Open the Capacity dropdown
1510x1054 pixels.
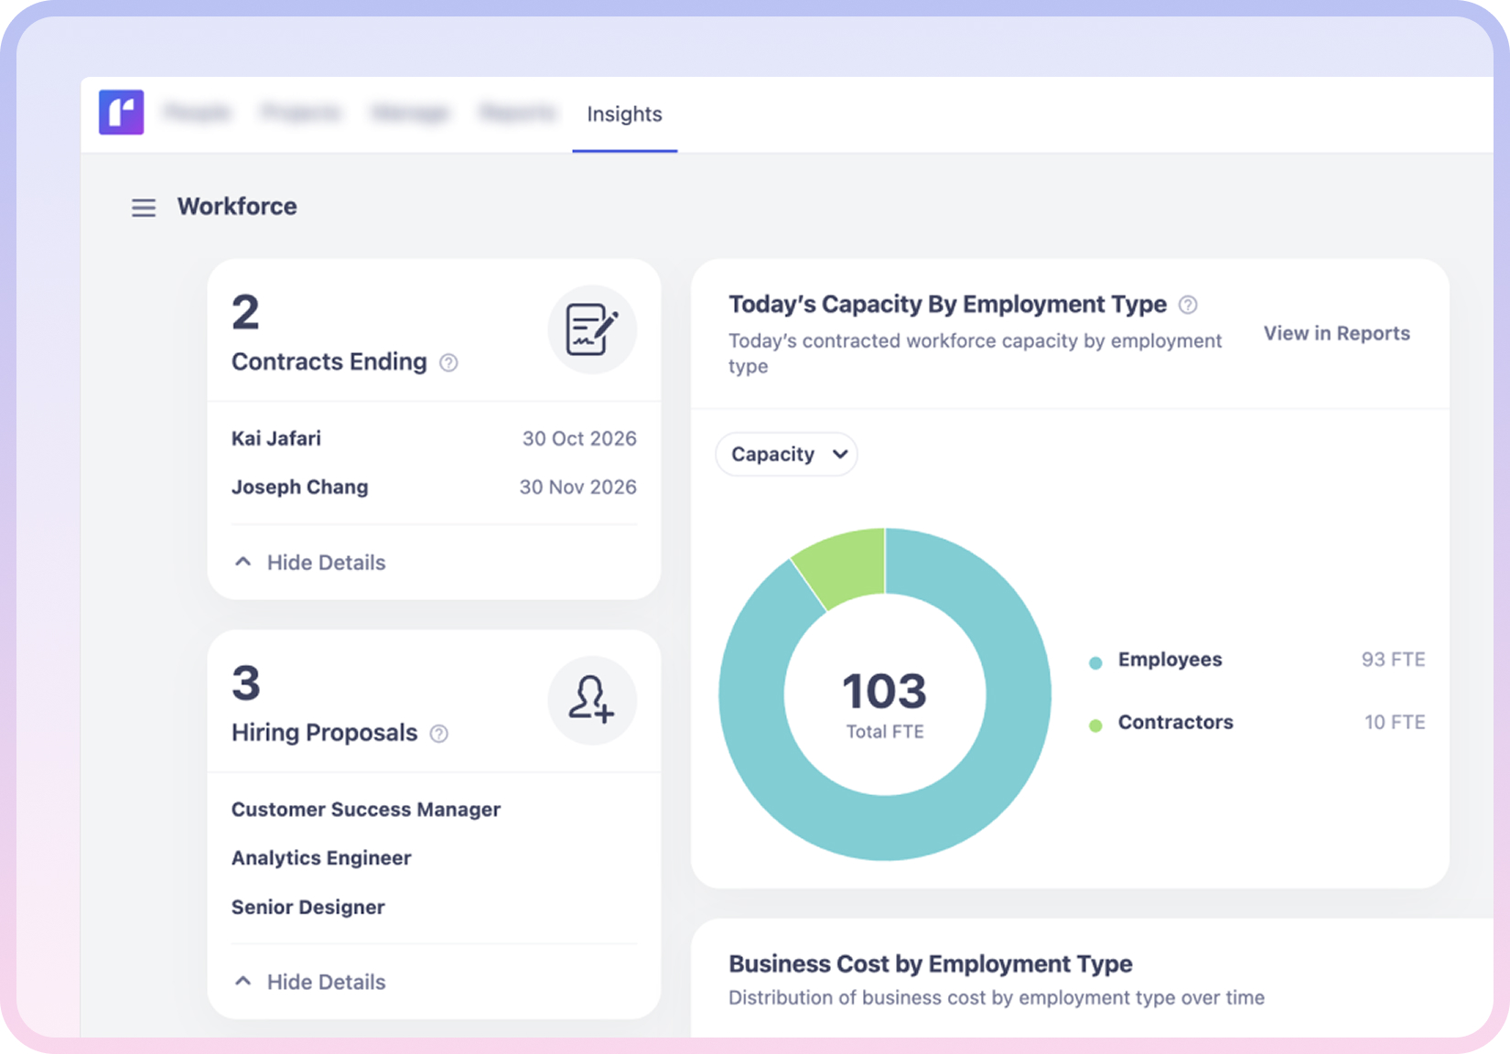[x=786, y=454]
